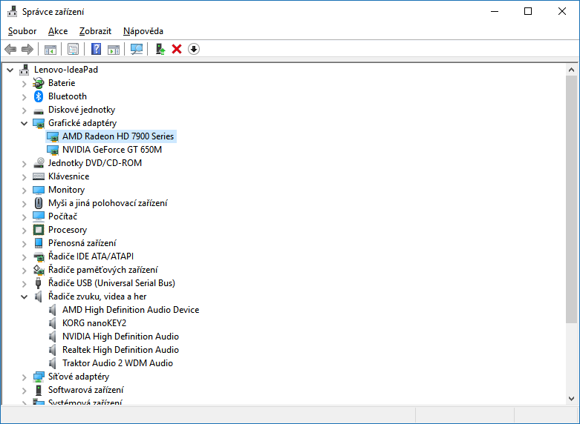Toggle the console tree pane icon
Image resolution: width=580 pixels, height=424 pixels.
[x=50, y=49]
